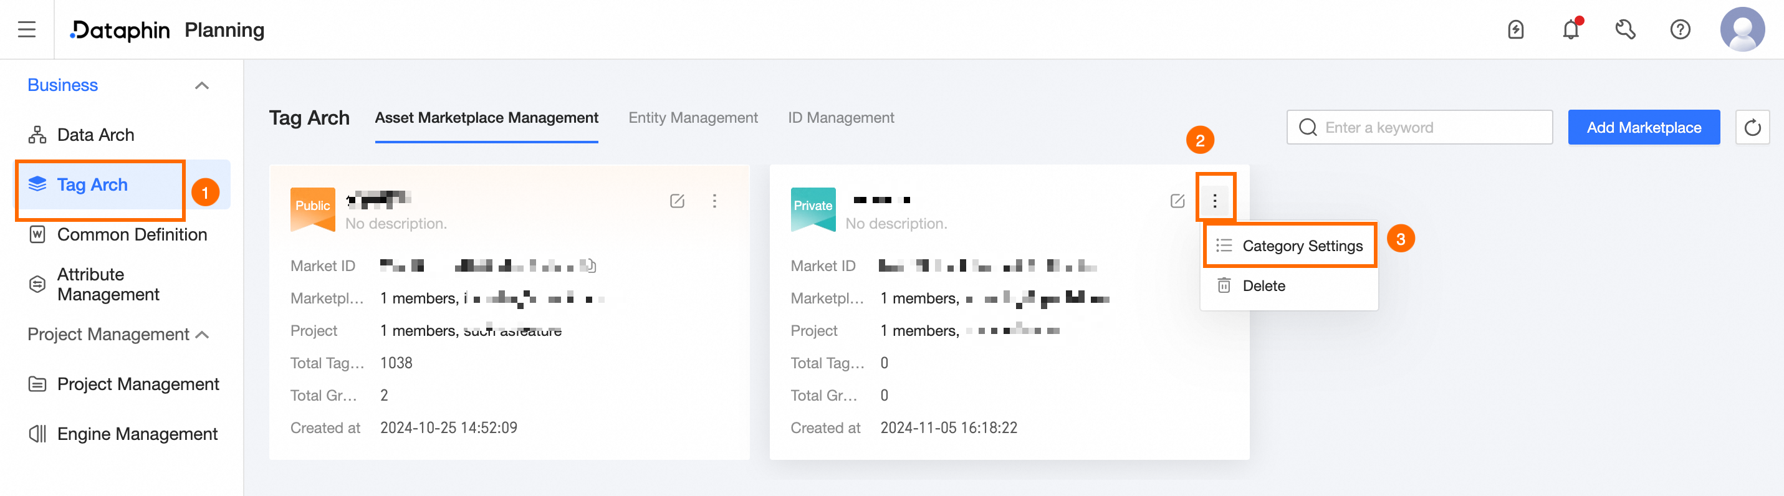Click the wrench tools icon
Screen dimensions: 1784x496
(1624, 30)
